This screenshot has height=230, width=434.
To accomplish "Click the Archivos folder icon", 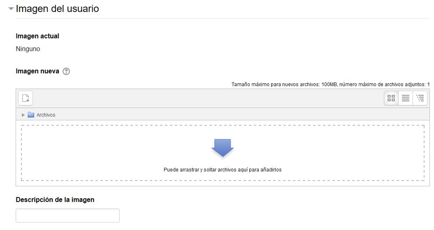I will point(31,115).
